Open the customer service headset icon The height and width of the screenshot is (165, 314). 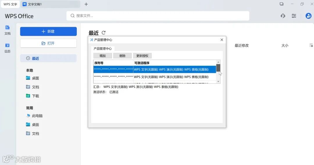283,16
